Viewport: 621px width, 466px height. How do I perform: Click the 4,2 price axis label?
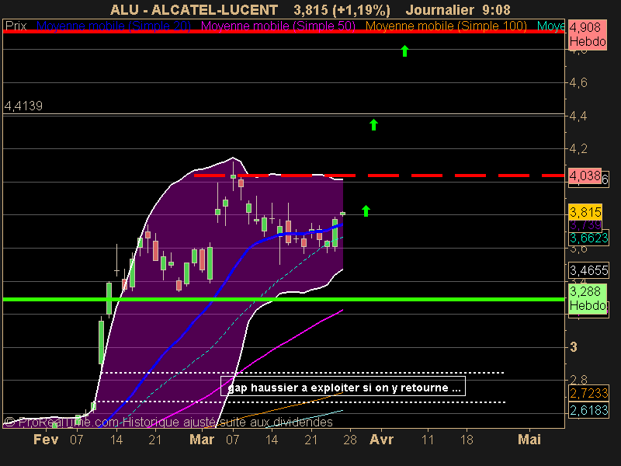tap(578, 149)
